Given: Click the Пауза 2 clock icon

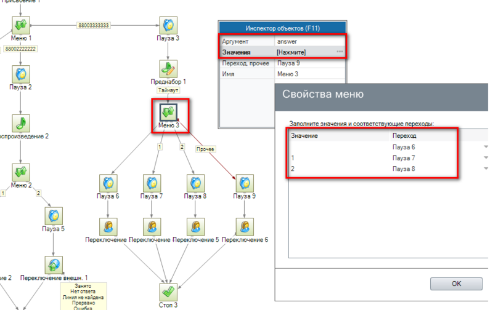Looking at the screenshot, I should [21, 73].
